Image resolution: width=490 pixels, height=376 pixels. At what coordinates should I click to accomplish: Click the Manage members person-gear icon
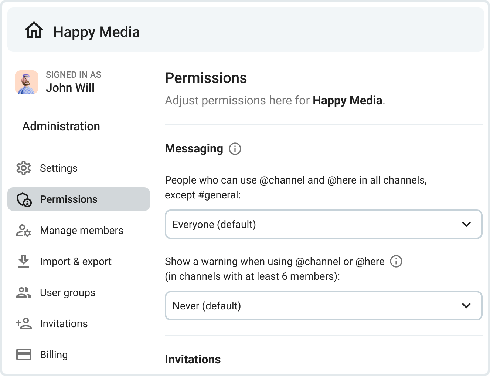coord(24,231)
